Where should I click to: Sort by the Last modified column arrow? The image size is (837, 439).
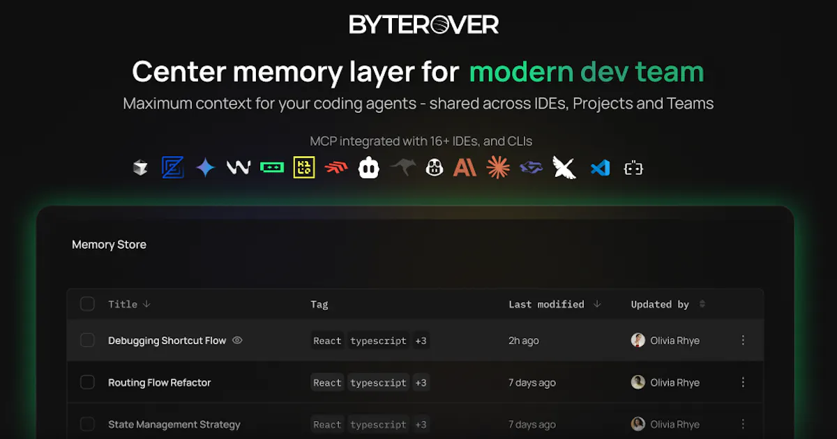[x=597, y=304]
